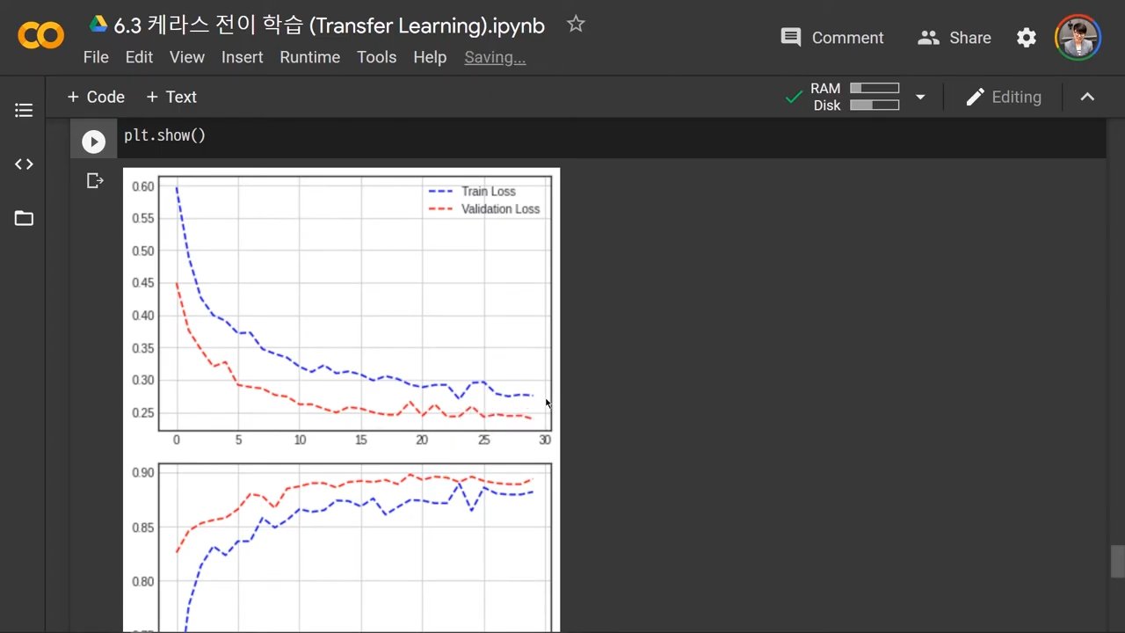Collapse the header with the chevron

click(x=1087, y=97)
